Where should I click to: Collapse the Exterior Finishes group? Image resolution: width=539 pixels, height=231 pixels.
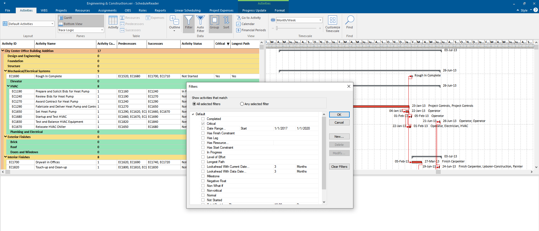[6, 137]
